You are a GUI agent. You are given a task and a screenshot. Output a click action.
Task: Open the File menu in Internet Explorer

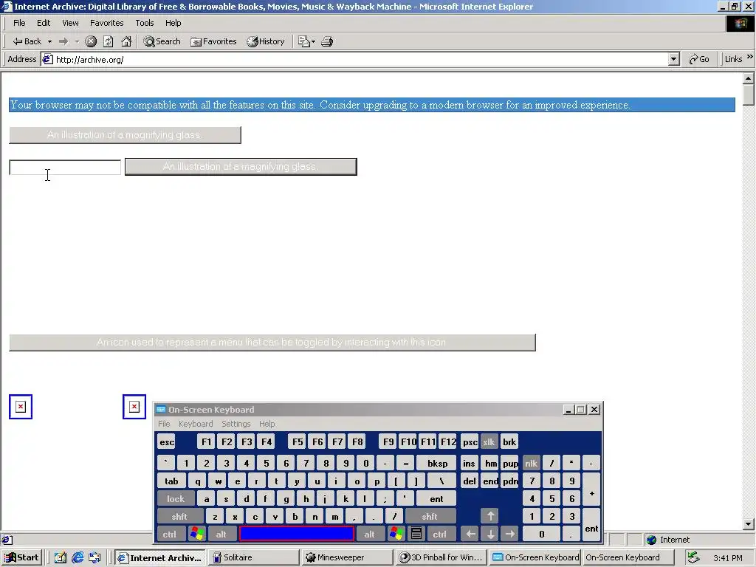19,23
